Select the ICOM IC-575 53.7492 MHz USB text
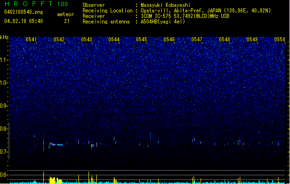This screenshot has width=290, height=184. [x=185, y=16]
